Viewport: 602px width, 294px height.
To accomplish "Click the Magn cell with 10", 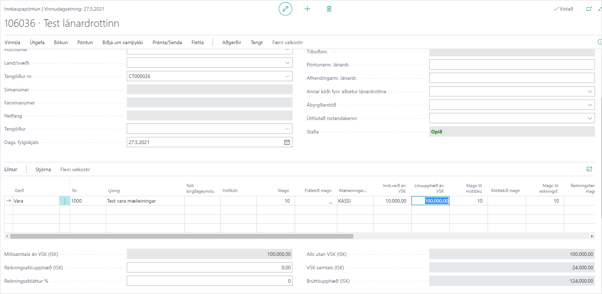I will pos(276,201).
